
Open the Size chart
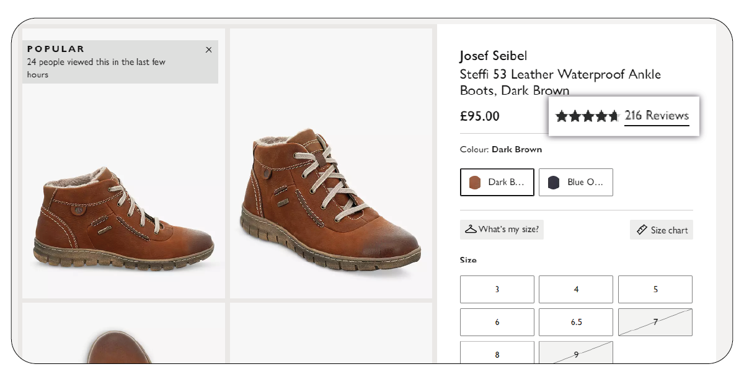coord(662,230)
